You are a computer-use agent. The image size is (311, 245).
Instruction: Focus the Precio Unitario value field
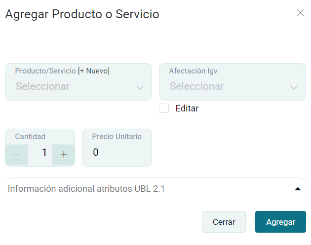point(117,153)
